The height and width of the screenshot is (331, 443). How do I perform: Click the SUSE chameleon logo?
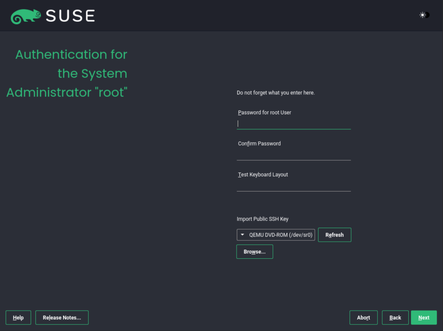tap(26, 16)
